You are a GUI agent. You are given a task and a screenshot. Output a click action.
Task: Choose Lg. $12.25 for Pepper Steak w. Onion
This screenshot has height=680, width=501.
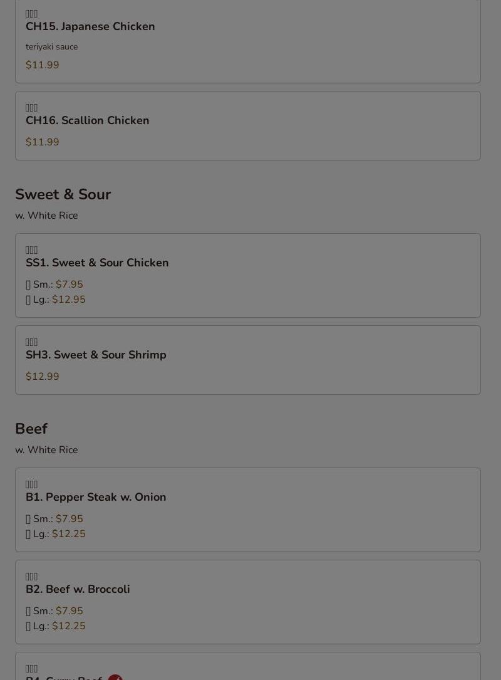[56, 534]
